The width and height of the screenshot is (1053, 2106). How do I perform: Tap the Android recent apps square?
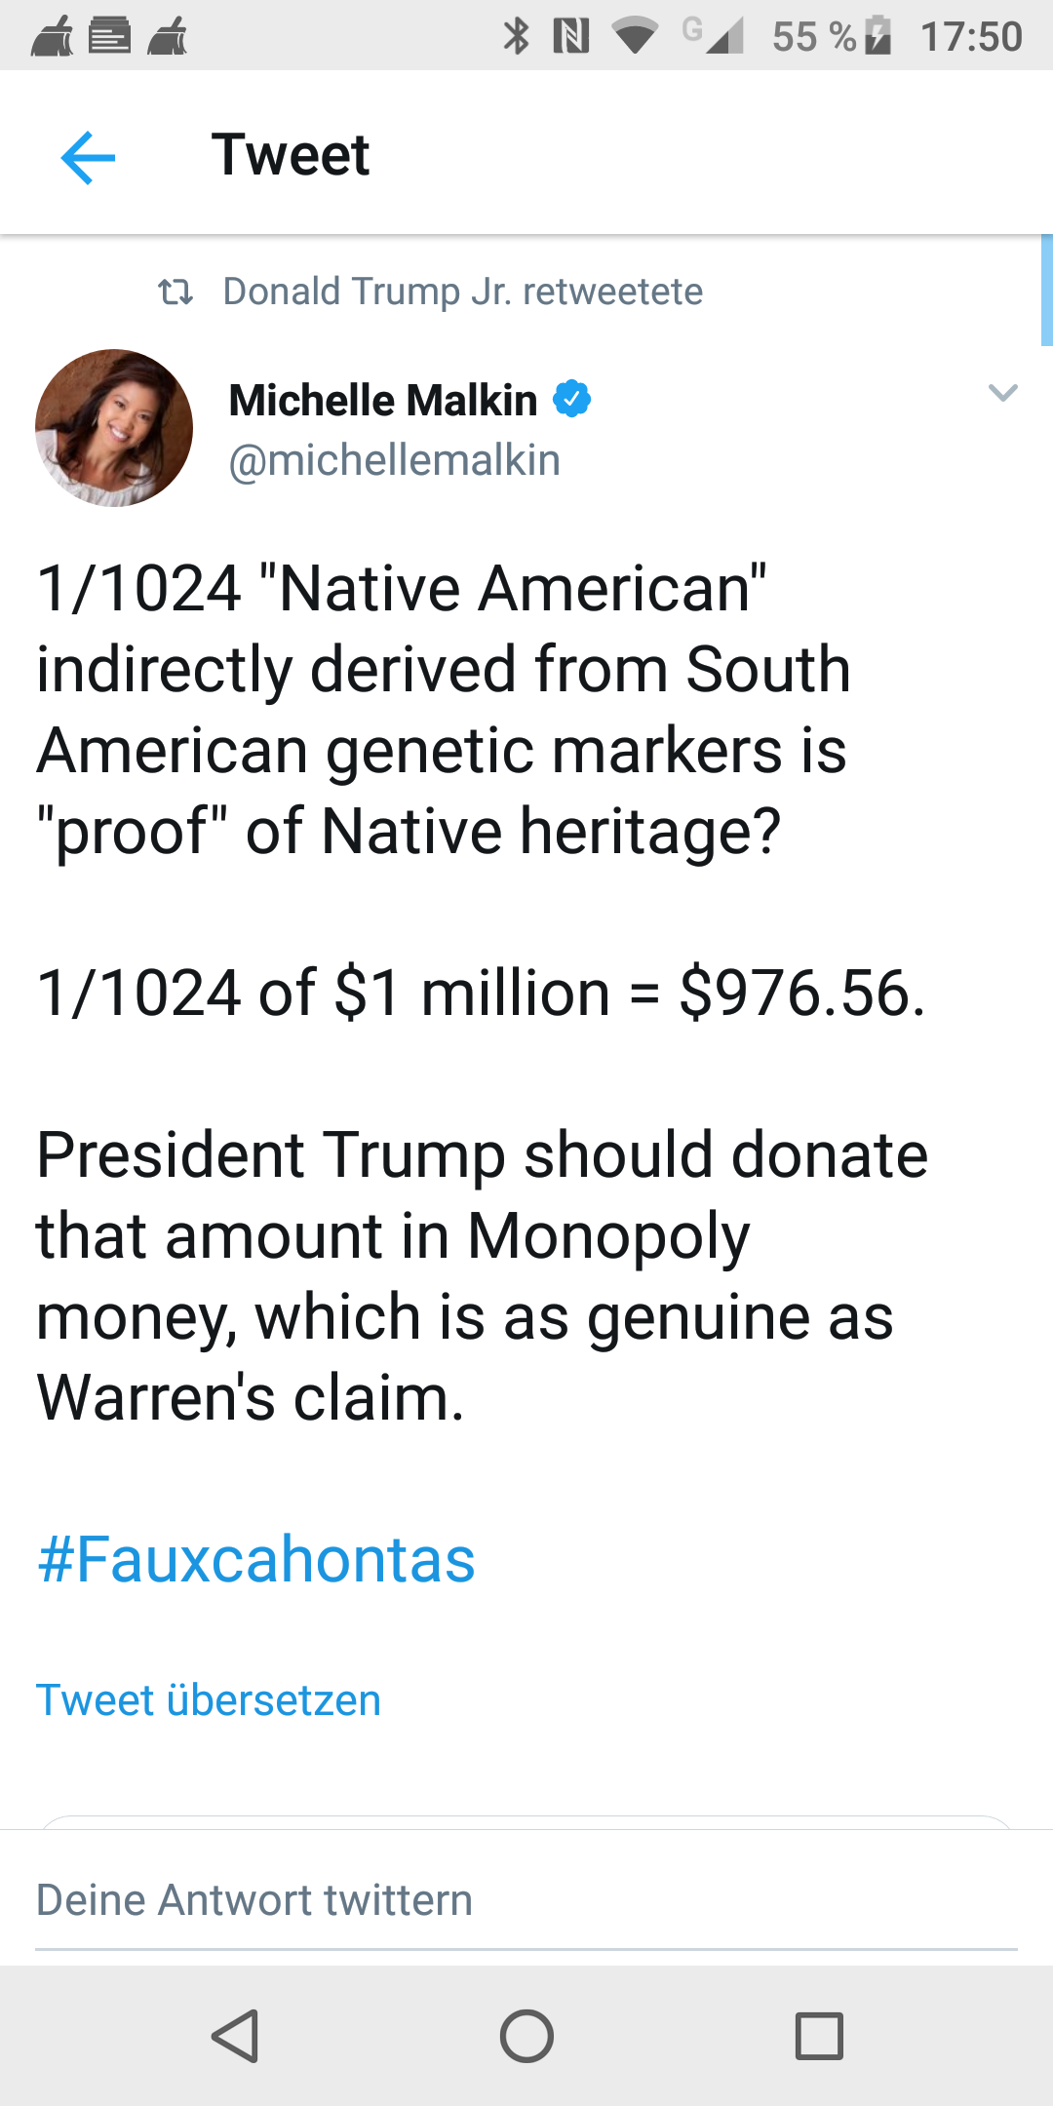819,2036
